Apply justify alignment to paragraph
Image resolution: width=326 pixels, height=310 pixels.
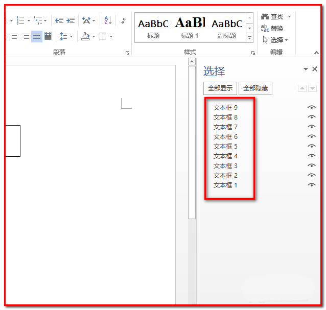click(37, 36)
